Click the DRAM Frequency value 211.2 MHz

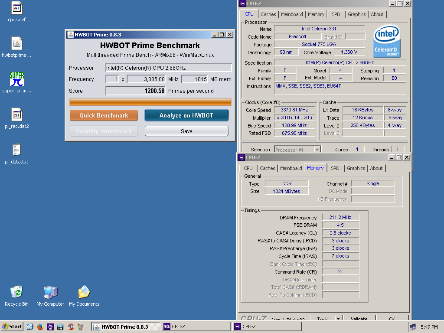point(340,217)
